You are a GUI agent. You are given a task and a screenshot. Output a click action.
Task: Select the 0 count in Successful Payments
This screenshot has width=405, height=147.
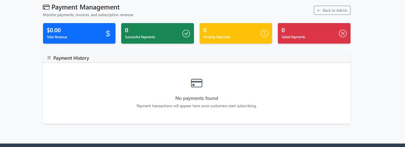[x=127, y=30]
